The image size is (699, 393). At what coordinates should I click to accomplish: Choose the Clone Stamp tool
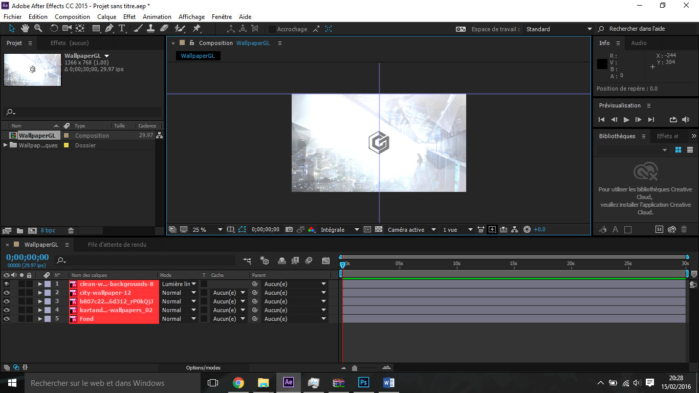[151, 29]
